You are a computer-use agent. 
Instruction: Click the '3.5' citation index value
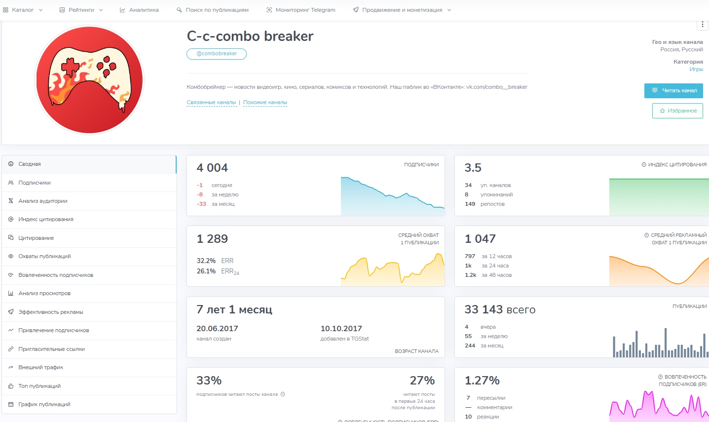tap(473, 168)
